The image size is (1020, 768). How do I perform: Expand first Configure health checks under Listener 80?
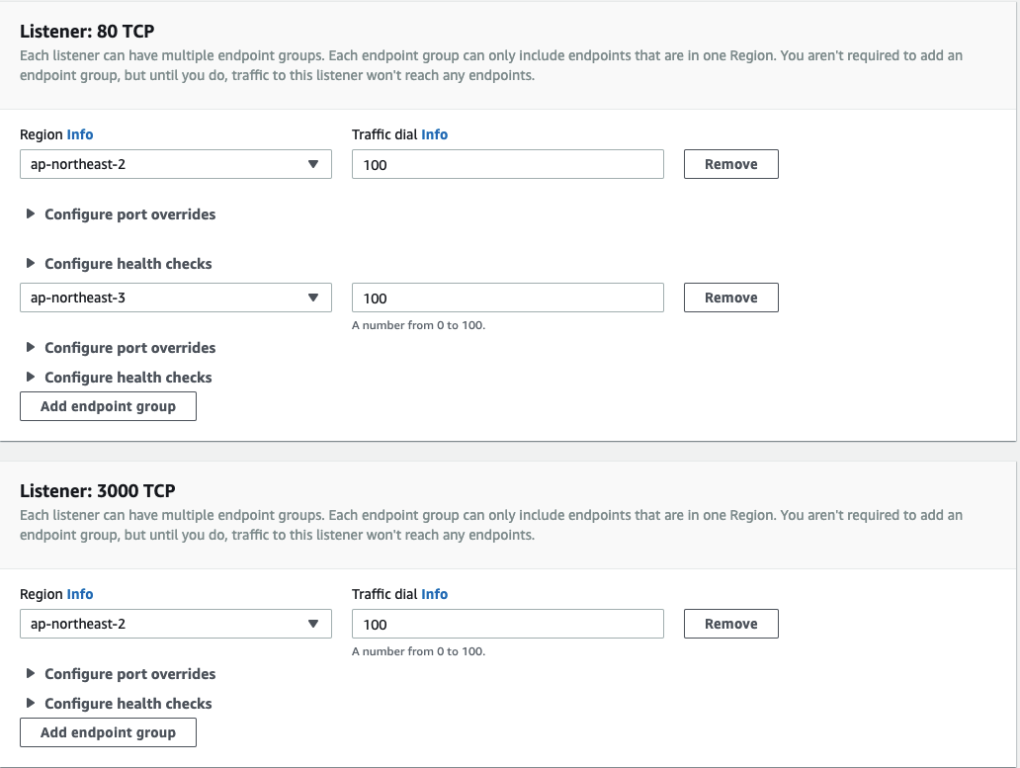point(119,263)
